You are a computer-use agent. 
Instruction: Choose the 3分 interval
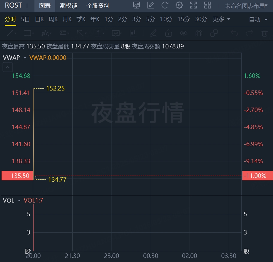click(x=136, y=19)
